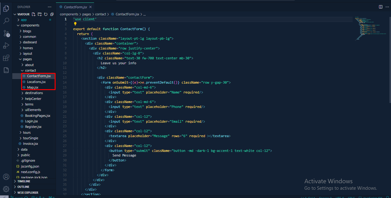
Task: Open Source Control view with badge
Action: pyautogui.click(x=6, y=33)
